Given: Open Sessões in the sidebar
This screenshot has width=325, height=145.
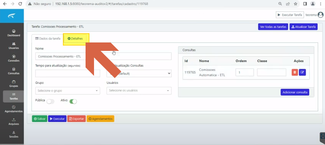Looking at the screenshot, I should click(14, 134).
